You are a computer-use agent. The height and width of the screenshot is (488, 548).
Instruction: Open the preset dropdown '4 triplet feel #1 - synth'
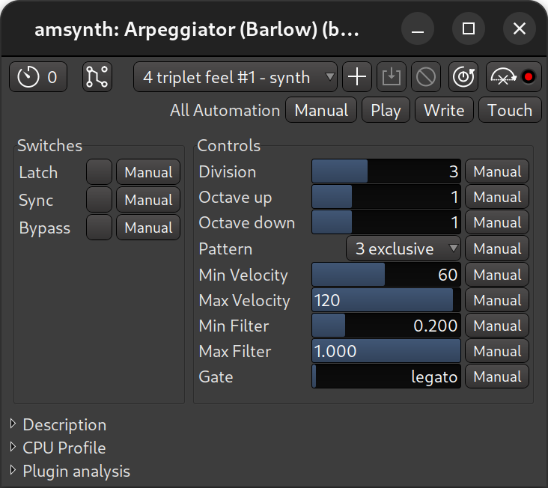pyautogui.click(x=235, y=77)
